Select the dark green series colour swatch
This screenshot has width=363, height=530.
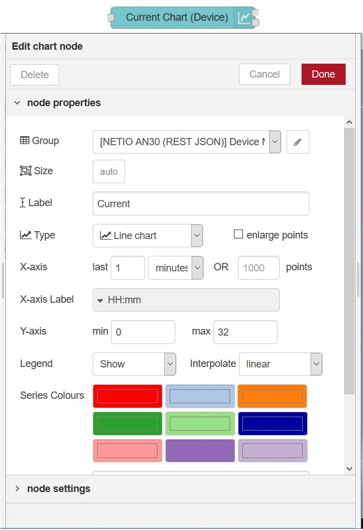coord(127,423)
